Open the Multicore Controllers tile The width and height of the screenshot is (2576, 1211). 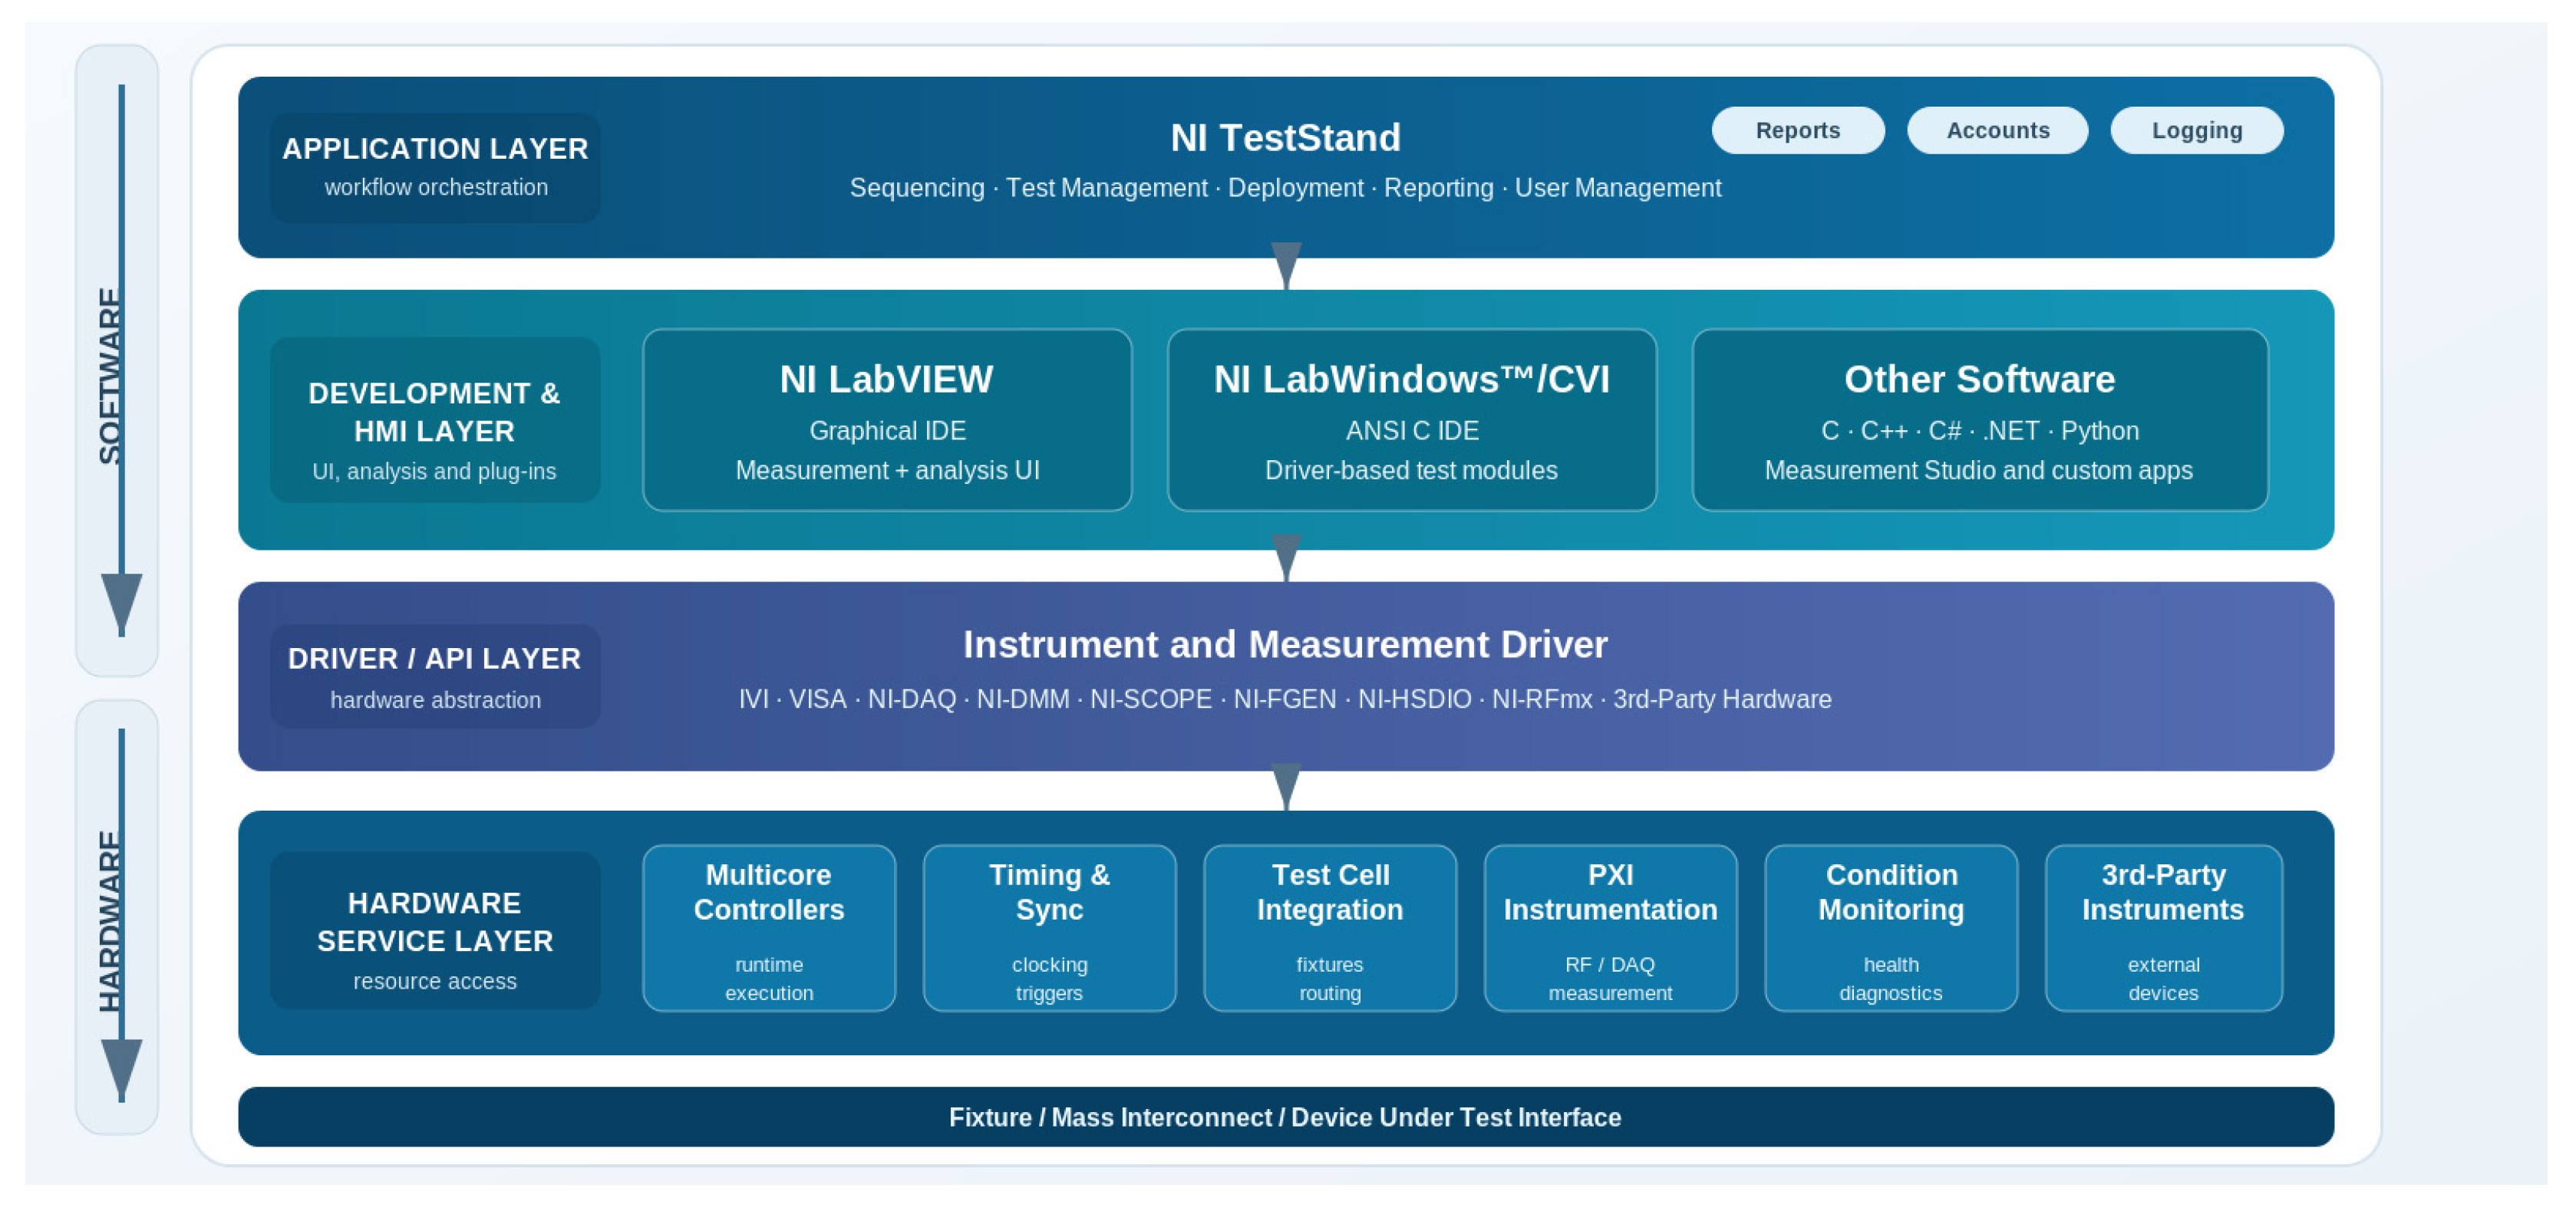(769, 928)
